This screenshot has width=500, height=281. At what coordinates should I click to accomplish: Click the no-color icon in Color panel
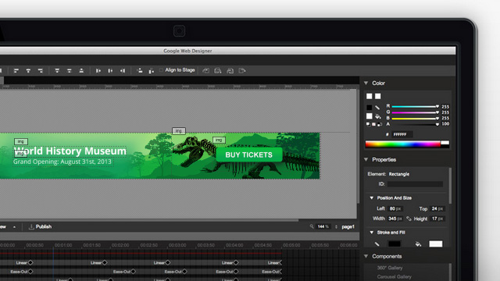pyautogui.click(x=373, y=124)
